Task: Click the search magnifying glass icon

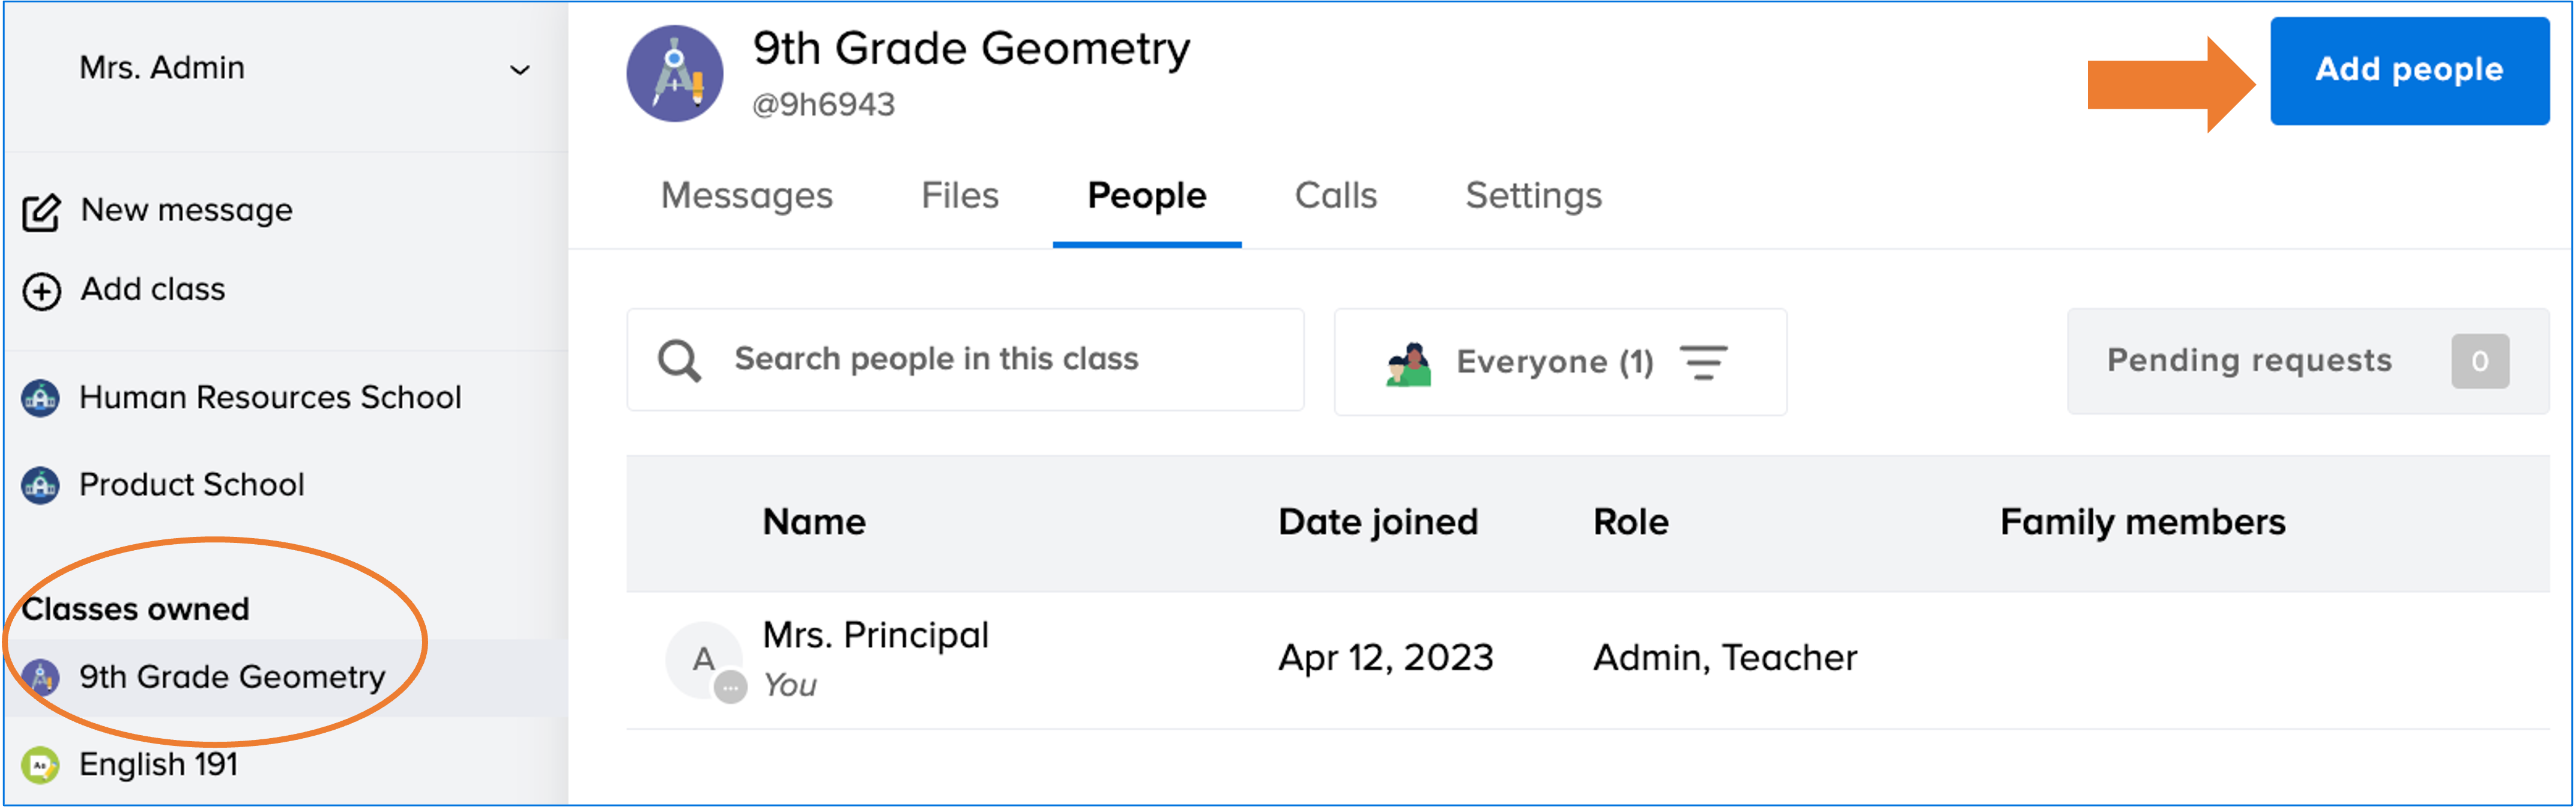Action: pyautogui.click(x=679, y=361)
